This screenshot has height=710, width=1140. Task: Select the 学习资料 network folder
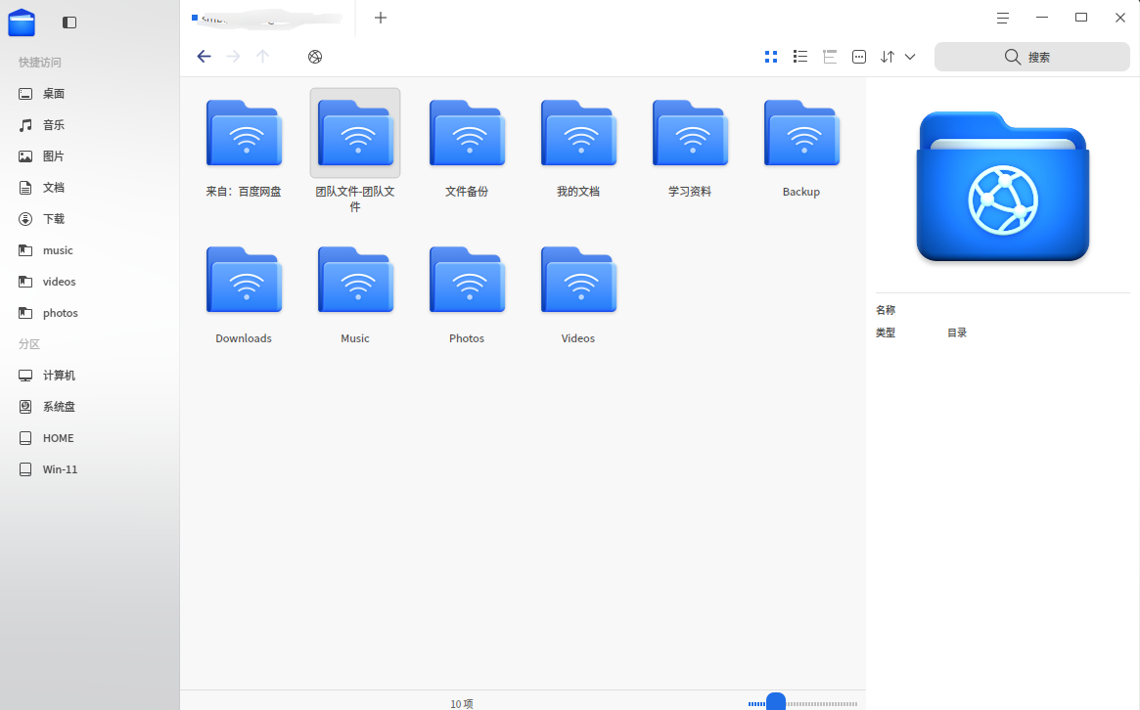690,149
